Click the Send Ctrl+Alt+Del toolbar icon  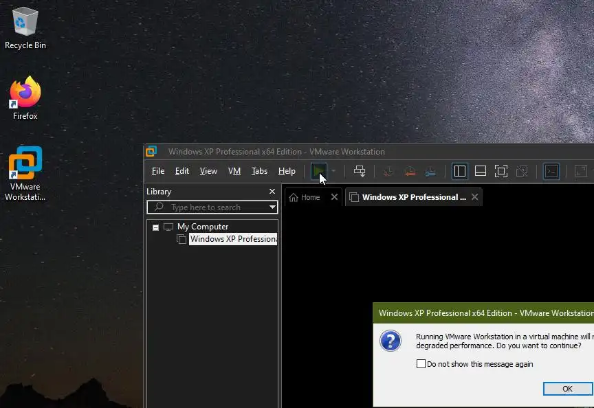360,171
